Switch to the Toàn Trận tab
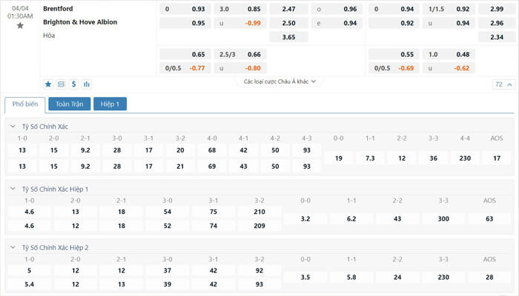This screenshot has height=296, width=519. click(x=70, y=104)
